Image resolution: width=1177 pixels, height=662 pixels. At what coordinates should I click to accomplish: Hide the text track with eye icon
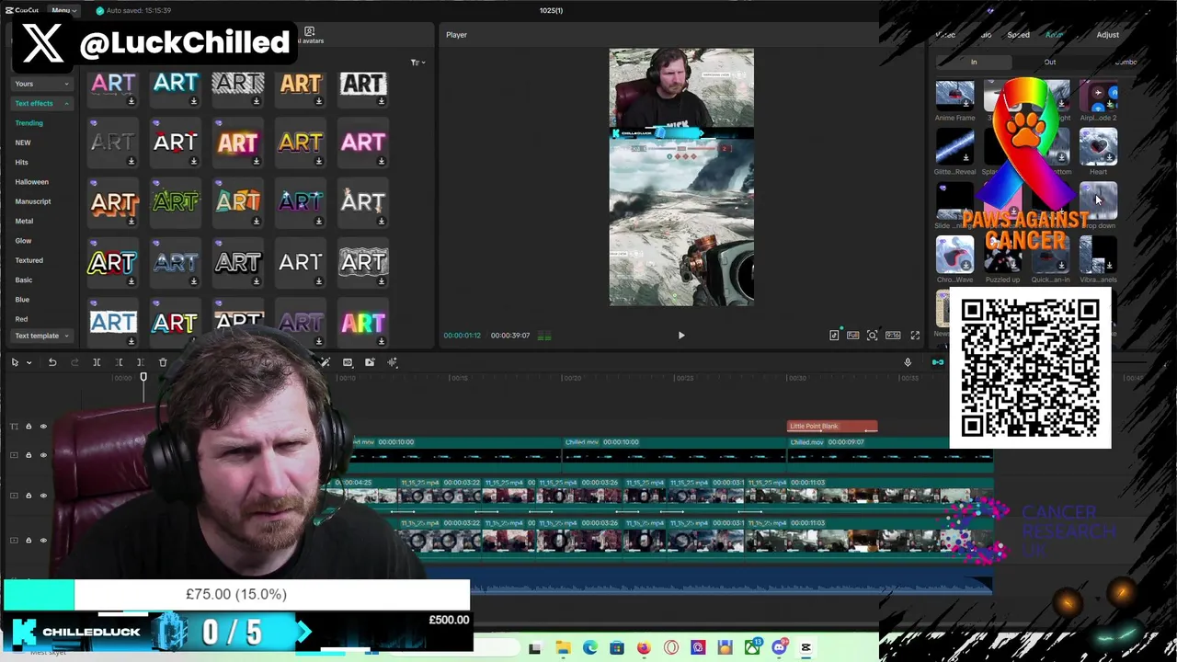tap(43, 427)
